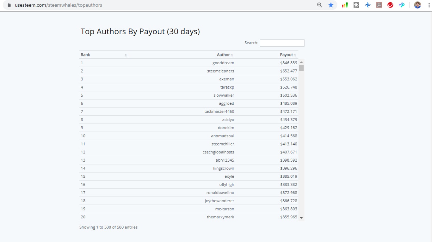Click author me-tarzan
The width and height of the screenshot is (432, 242).
(x=225, y=209)
